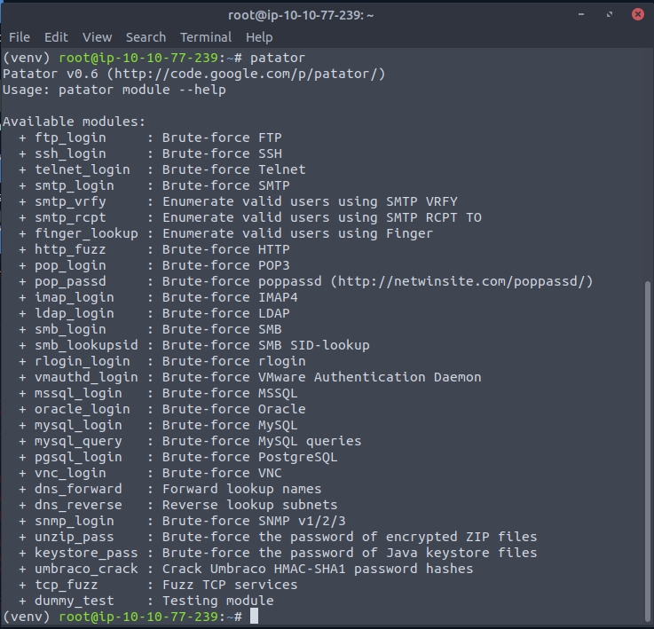Viewport: 654px width, 629px height.
Task: Click the typed 'patator' command on first line
Action: tap(277, 58)
